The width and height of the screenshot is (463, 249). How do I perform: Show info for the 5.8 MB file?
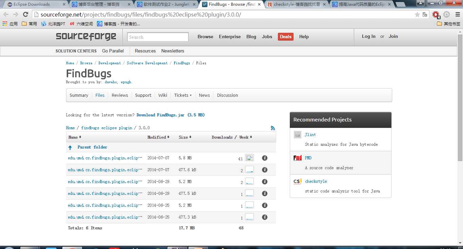[x=265, y=158]
